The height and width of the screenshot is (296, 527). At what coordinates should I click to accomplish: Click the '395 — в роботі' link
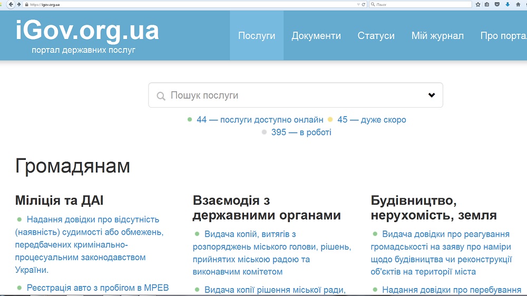pyautogui.click(x=301, y=132)
